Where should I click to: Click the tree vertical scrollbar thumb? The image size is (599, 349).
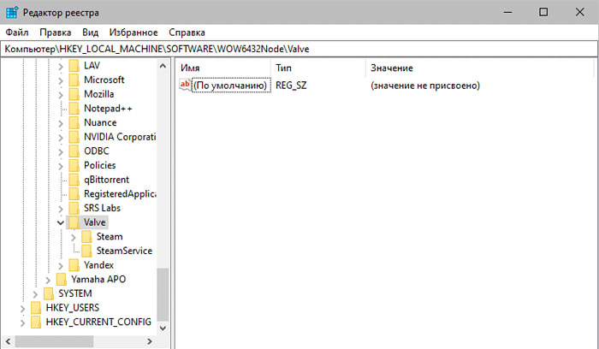(163, 295)
